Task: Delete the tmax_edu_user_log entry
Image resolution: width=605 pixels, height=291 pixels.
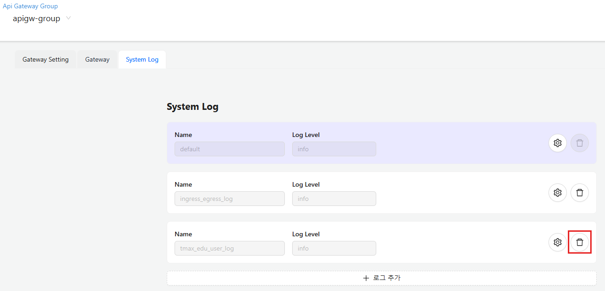Action: coord(580,242)
